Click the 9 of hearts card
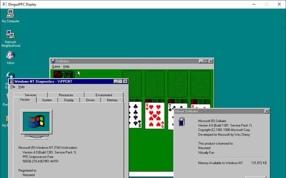Viewport: 286px width, 178px height. pyautogui.click(x=155, y=116)
